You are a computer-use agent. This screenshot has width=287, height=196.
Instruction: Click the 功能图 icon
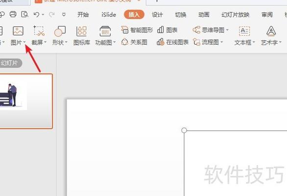[105, 31]
